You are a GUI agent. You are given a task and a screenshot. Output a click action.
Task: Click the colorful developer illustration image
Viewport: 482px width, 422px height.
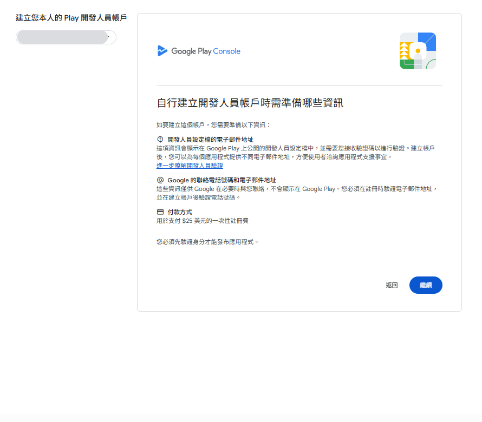418,51
